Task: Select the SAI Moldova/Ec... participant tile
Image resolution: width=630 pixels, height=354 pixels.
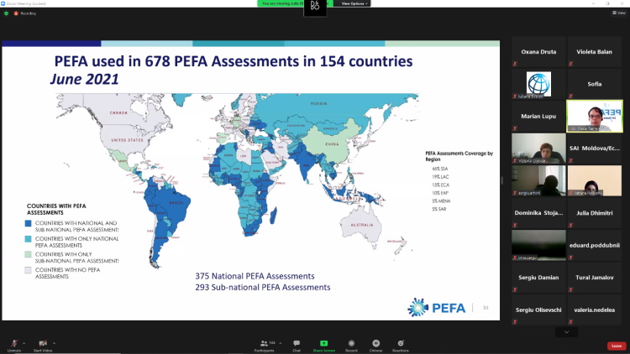Action: pyautogui.click(x=594, y=148)
